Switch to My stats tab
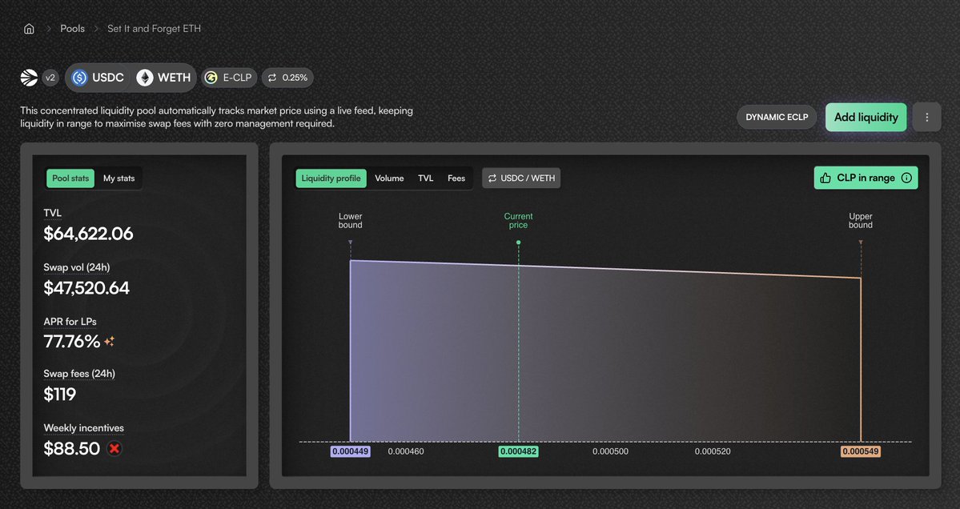This screenshot has height=509, width=960. (118, 178)
